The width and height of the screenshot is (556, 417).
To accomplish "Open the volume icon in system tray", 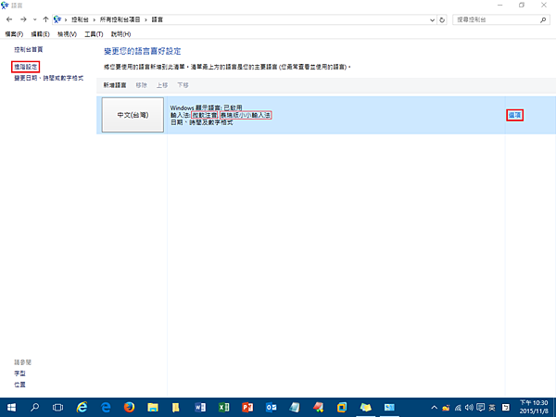I will [x=469, y=408].
